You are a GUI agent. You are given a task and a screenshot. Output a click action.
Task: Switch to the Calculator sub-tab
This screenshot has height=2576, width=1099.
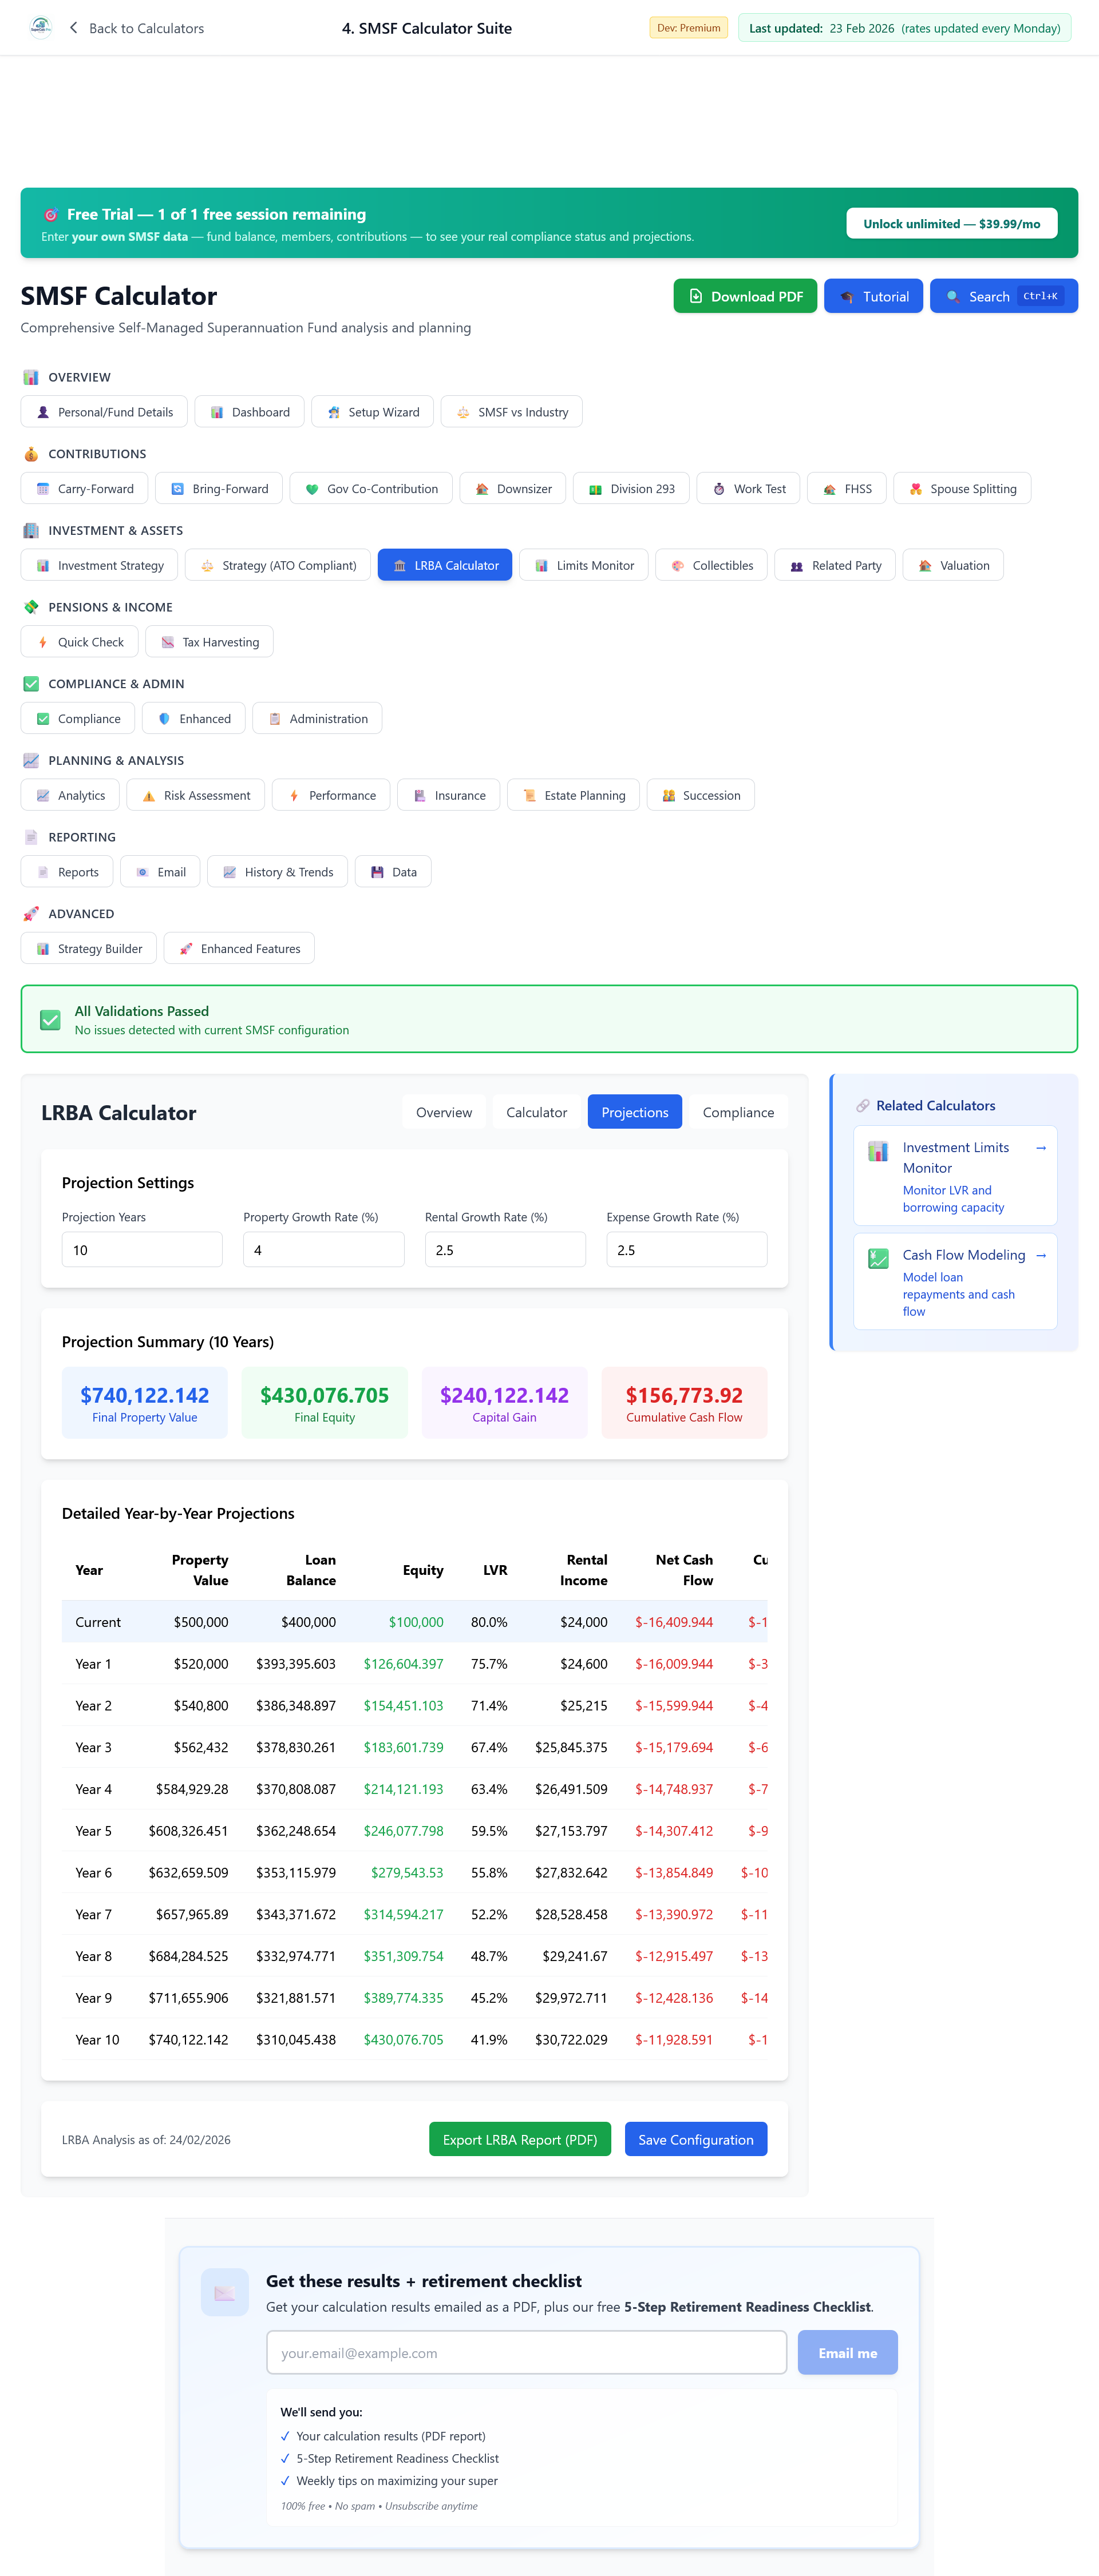pos(536,1112)
